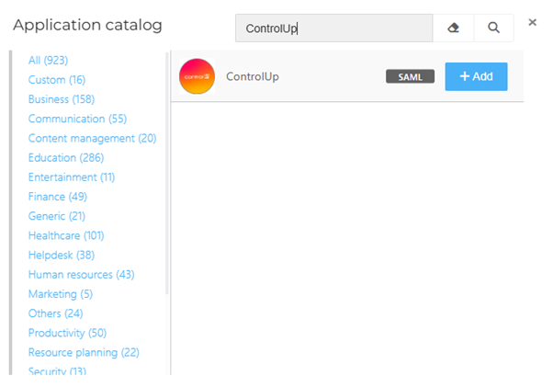
Task: Select Communication (55) category
Action: coord(79,119)
